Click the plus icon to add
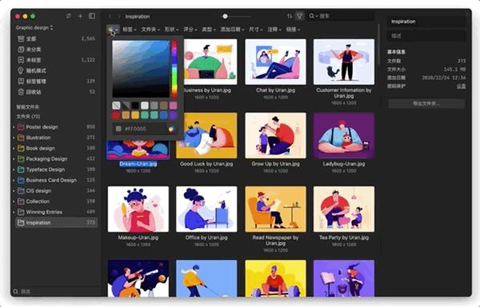Viewport: 480px width, 307px height. coord(80,16)
